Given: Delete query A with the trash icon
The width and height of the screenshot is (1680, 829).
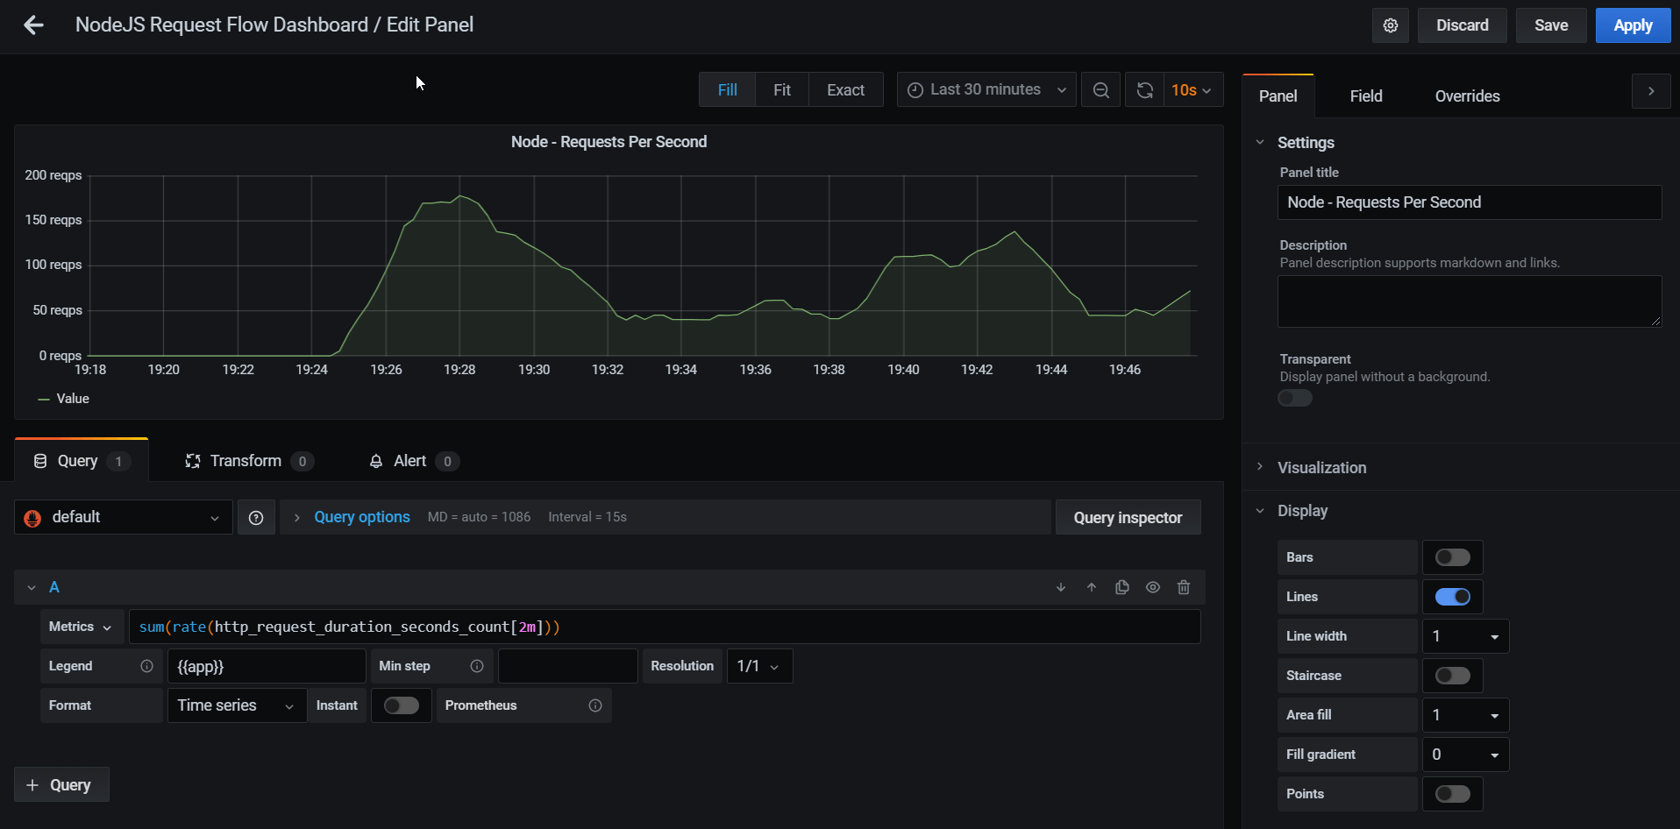Looking at the screenshot, I should point(1183,587).
